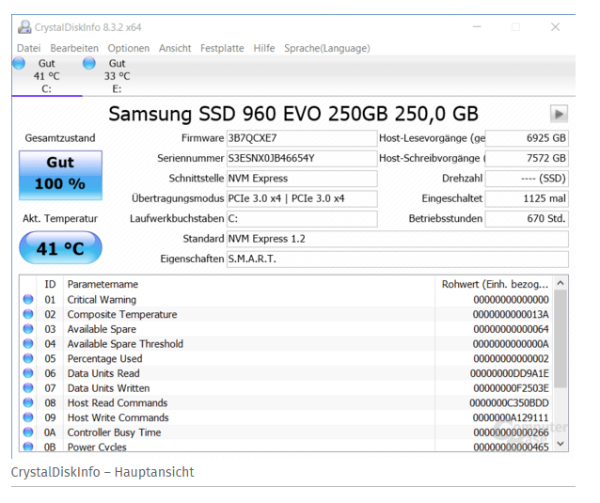Click status orb for Percentage Used row
This screenshot has height=503, width=600.
click(x=28, y=358)
